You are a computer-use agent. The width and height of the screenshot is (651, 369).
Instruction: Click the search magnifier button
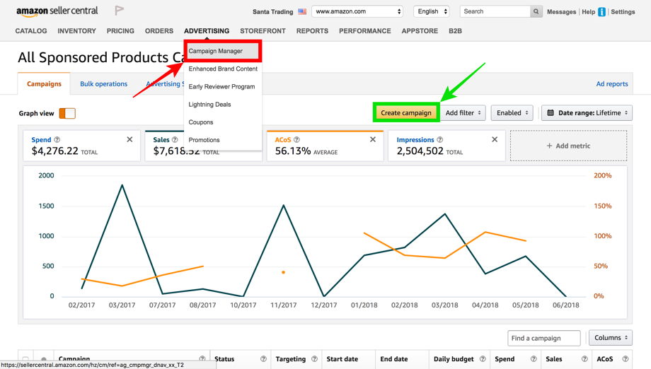[536, 11]
